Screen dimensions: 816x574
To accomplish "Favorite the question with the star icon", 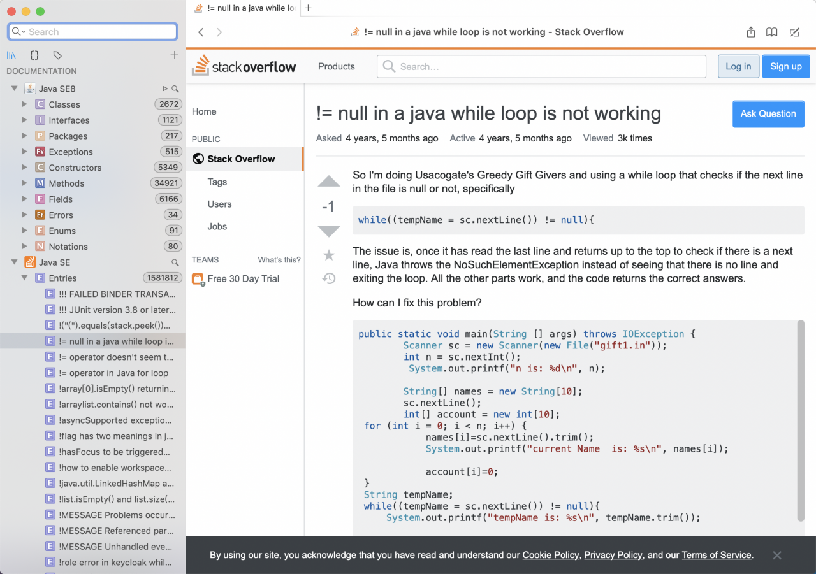I will pyautogui.click(x=329, y=255).
